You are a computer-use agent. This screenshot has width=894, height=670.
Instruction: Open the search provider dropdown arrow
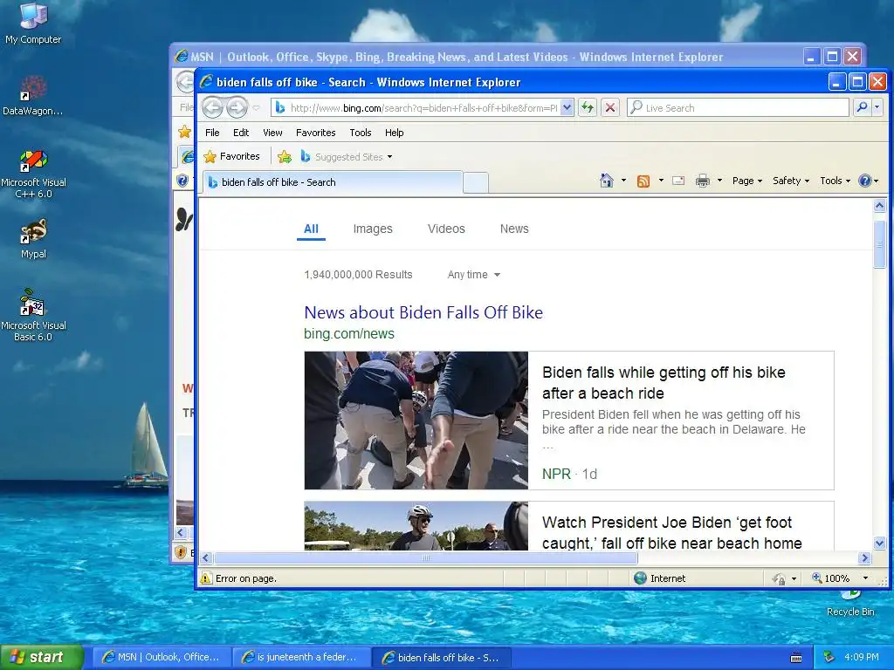coord(877,107)
